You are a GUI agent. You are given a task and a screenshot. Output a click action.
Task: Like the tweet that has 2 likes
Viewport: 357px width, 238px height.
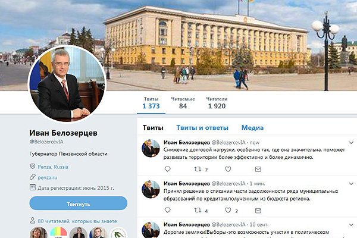point(228,210)
